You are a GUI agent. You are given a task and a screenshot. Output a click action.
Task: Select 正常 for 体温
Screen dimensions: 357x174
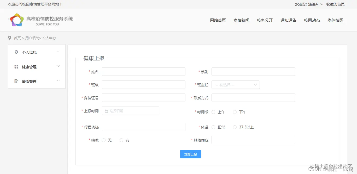coord(213,127)
